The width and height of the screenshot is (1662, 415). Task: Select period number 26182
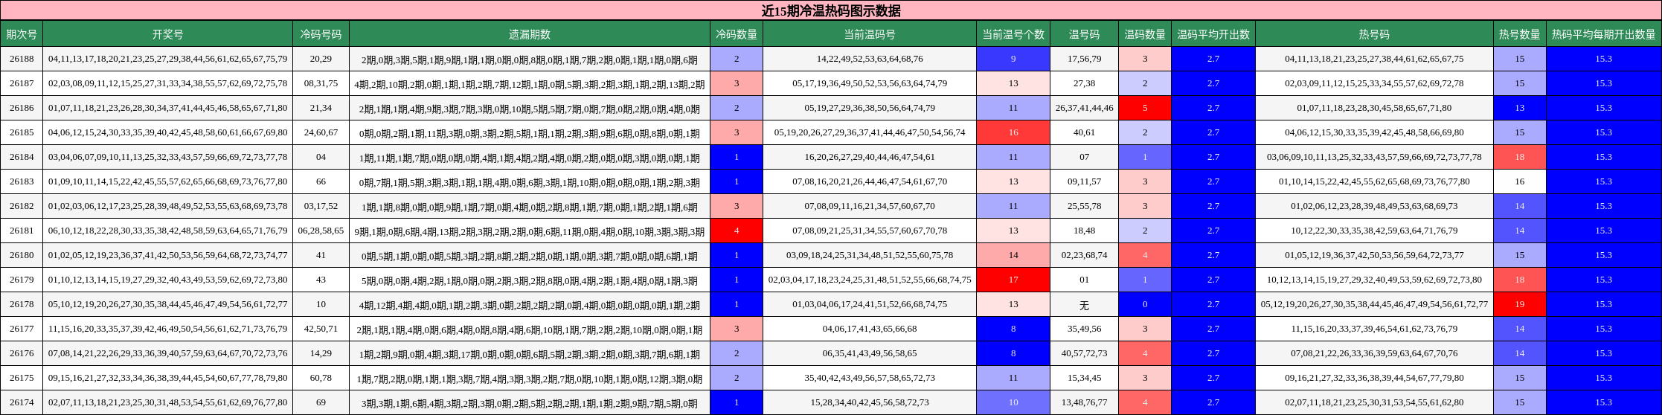pos(22,206)
